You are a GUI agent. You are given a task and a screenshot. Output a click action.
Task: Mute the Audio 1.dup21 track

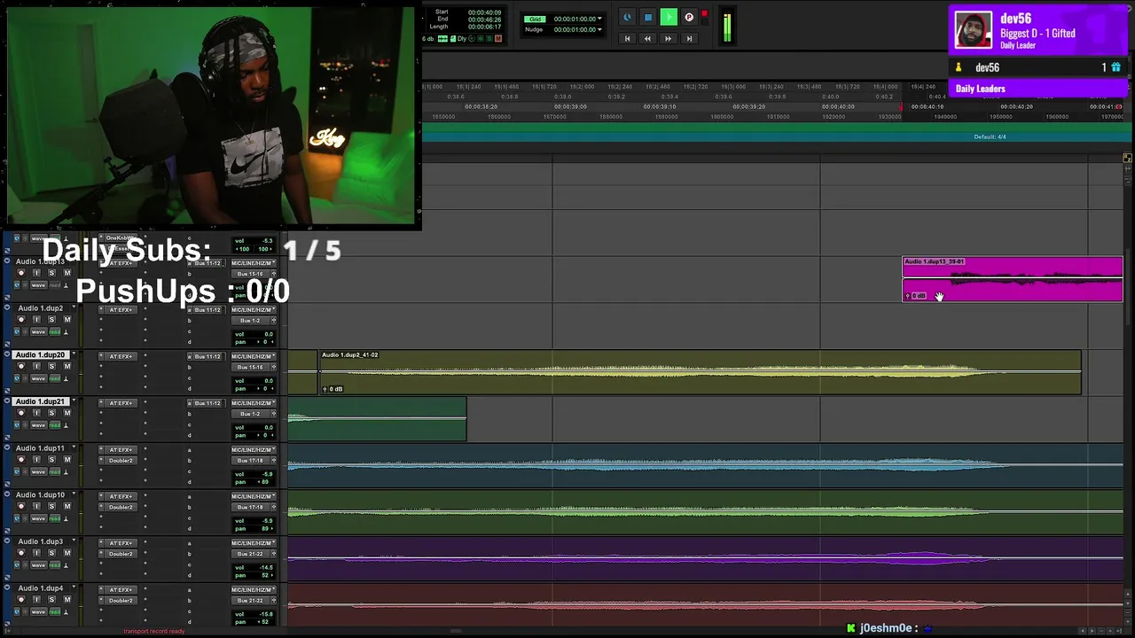[67, 413]
